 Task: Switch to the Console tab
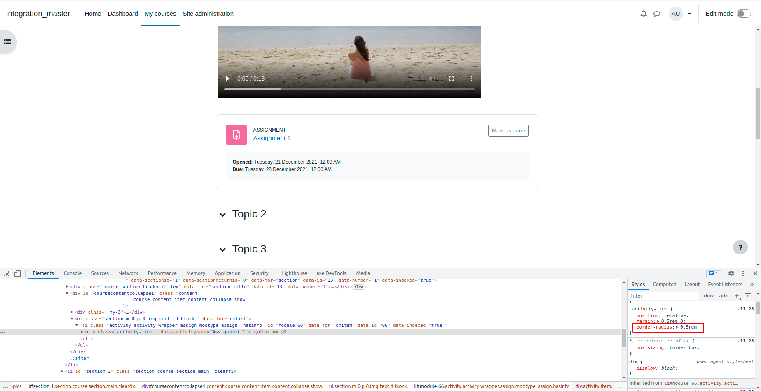click(x=73, y=273)
